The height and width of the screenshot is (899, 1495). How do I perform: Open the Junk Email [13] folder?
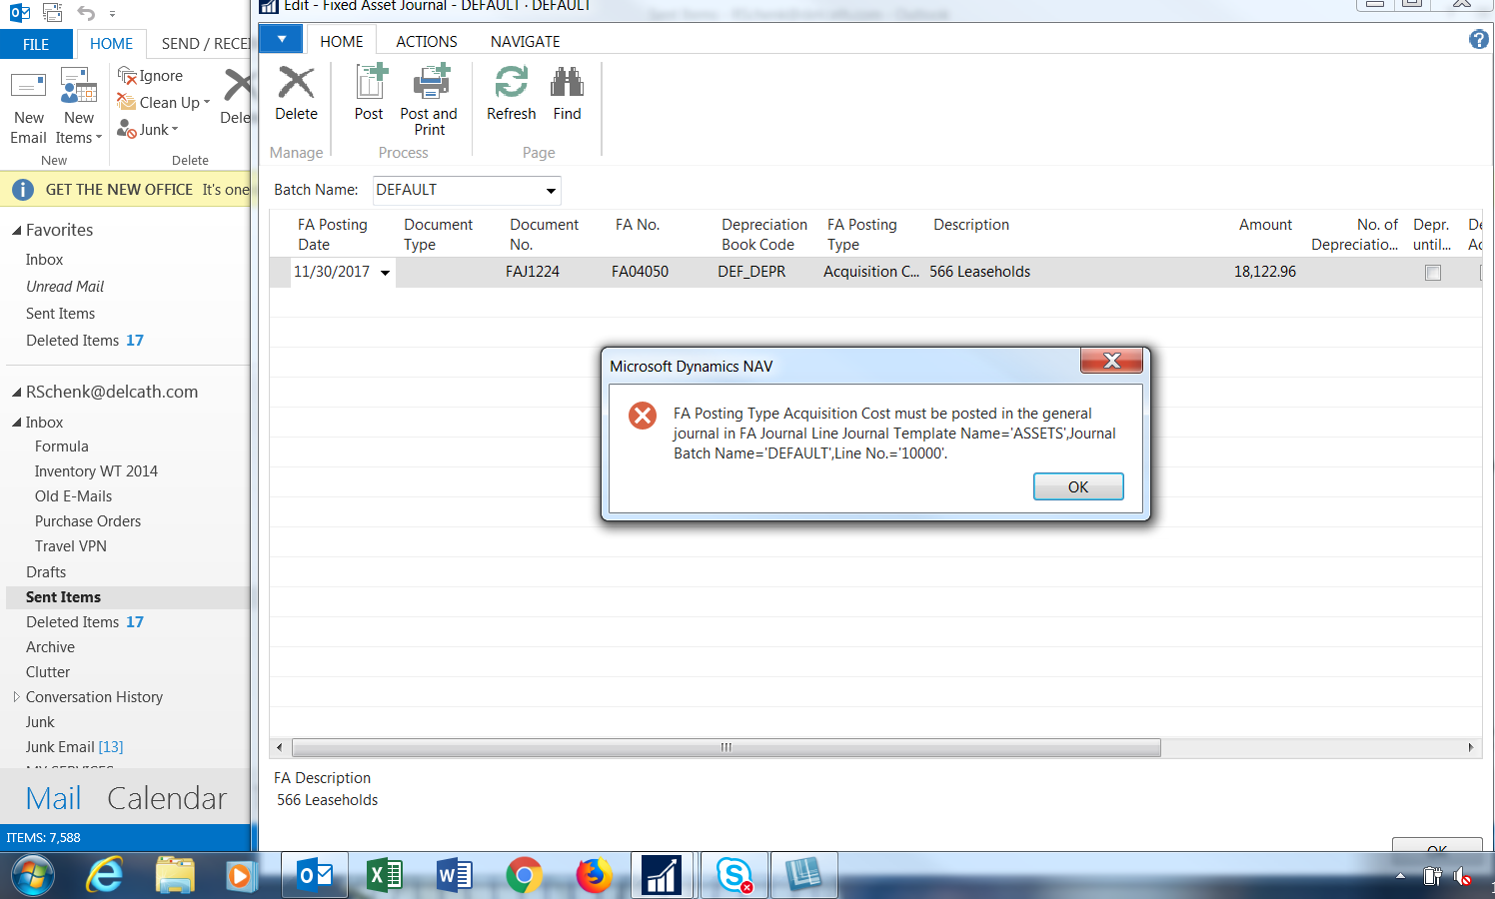(x=75, y=747)
